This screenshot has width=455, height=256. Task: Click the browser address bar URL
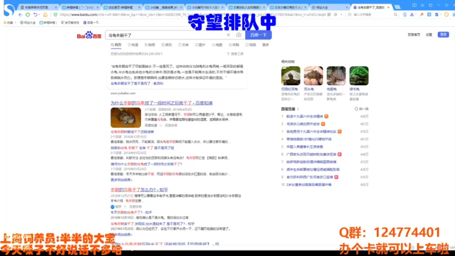(x=193, y=15)
